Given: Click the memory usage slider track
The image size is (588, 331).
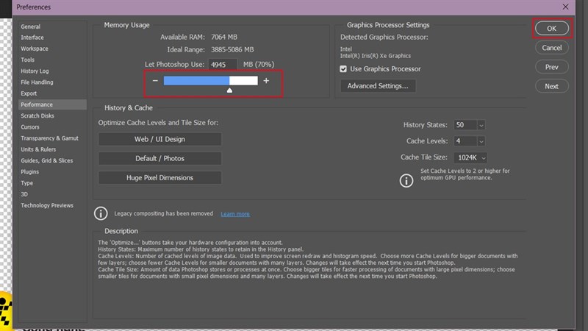Looking at the screenshot, I should point(211,81).
